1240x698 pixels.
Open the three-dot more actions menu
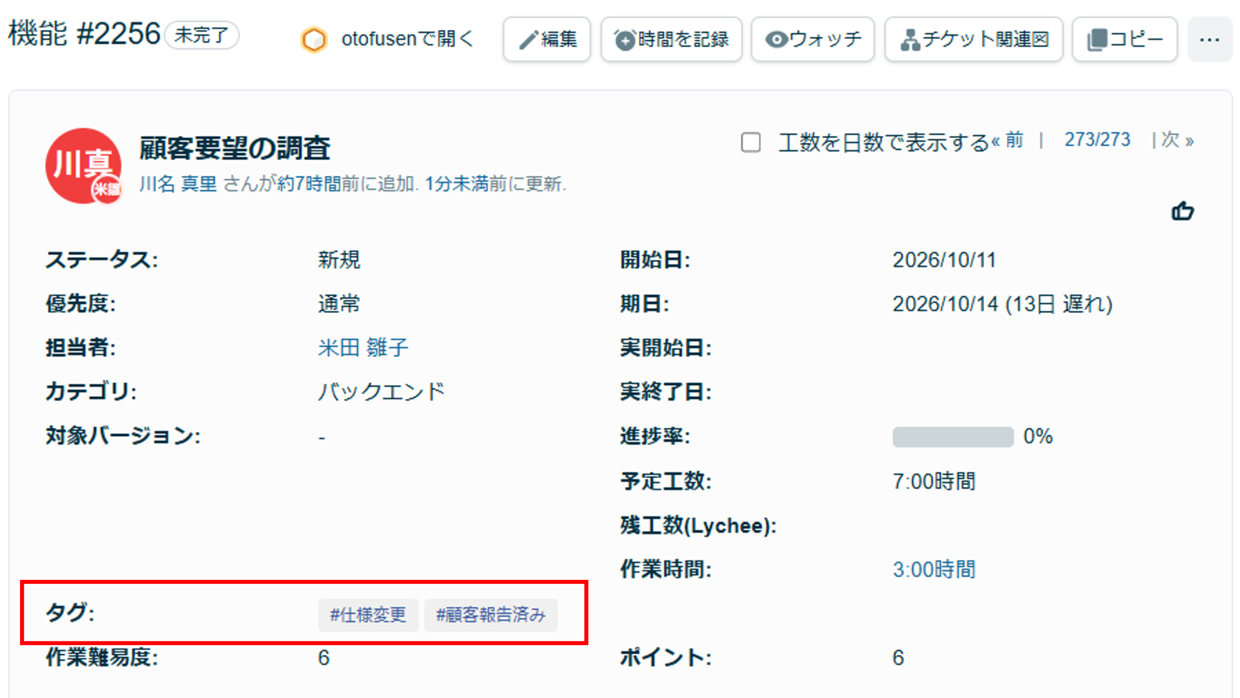[1209, 39]
